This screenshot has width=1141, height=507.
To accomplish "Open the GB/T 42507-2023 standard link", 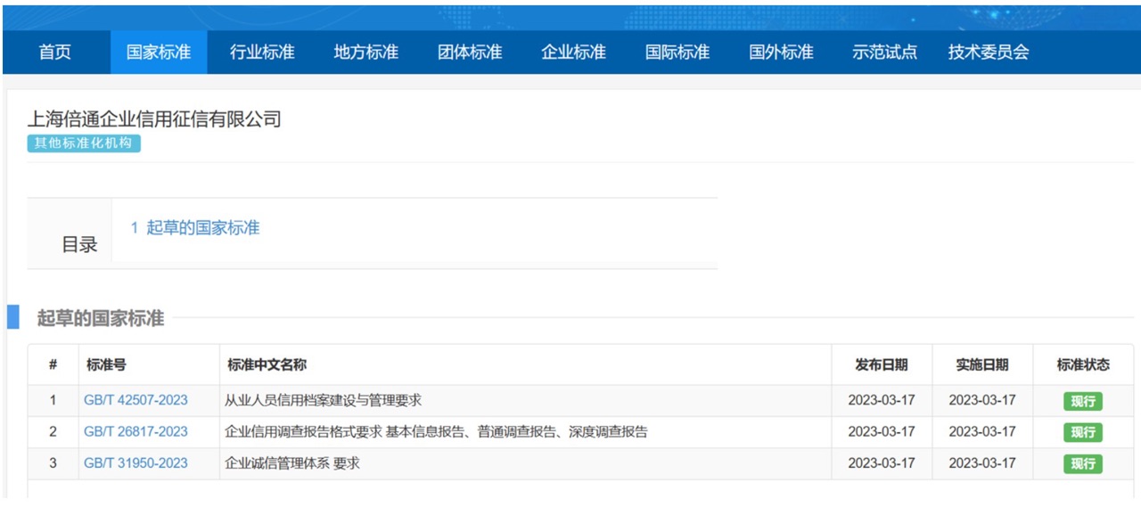I will click(135, 400).
